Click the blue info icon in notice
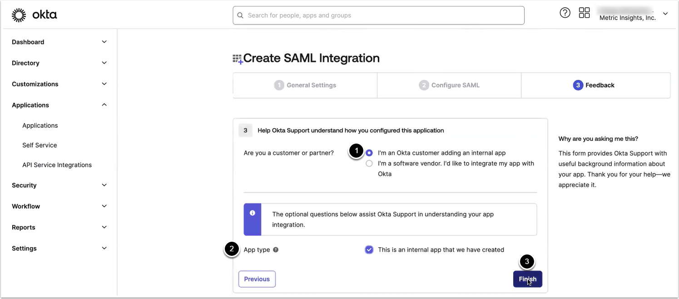The height and width of the screenshot is (299, 679). coord(253,213)
